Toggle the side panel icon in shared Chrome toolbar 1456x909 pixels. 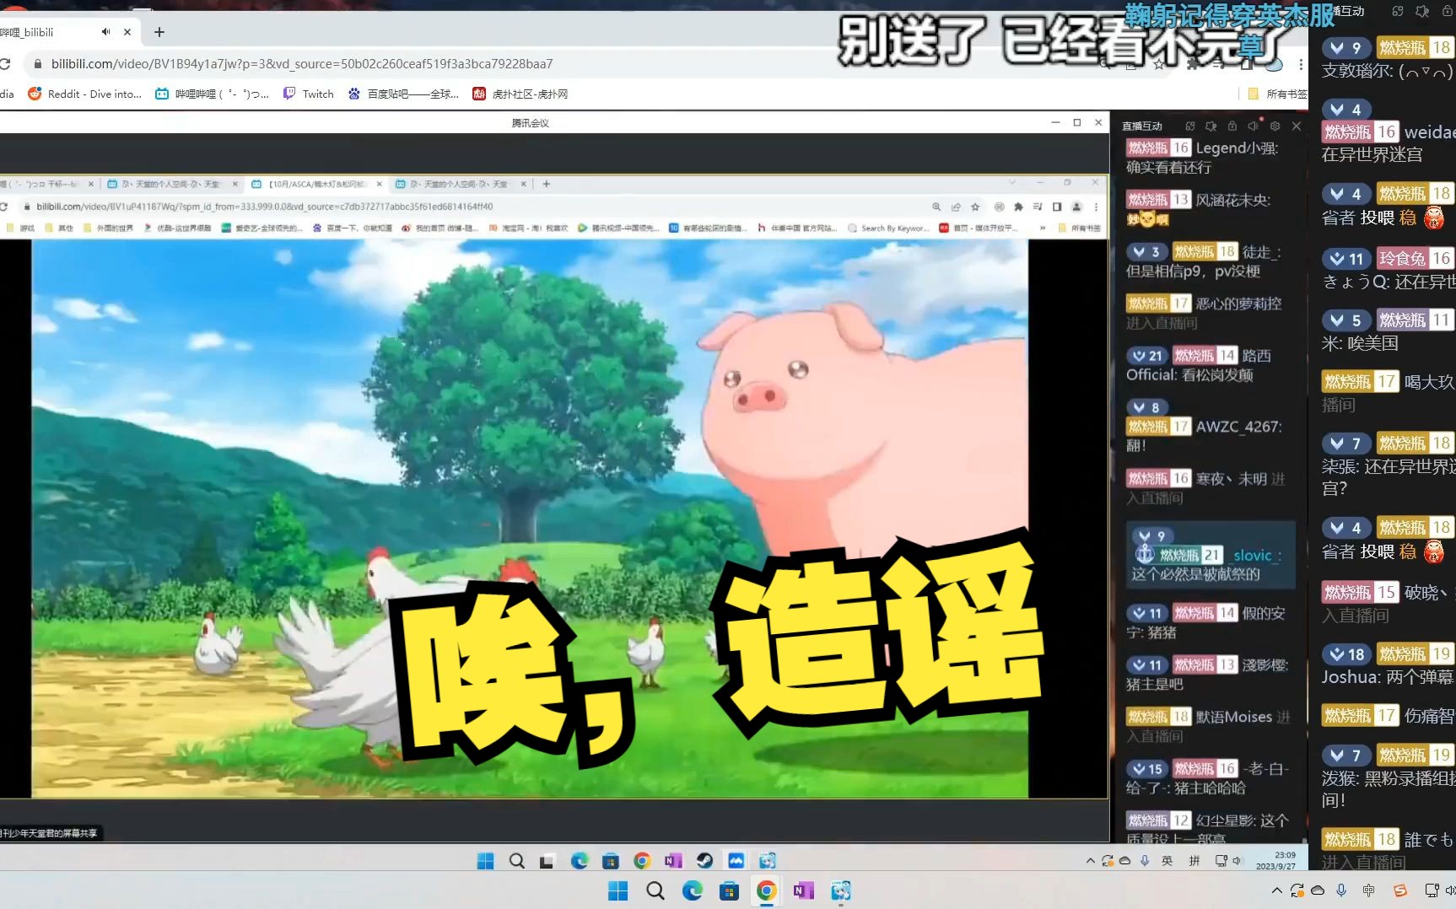click(x=1057, y=207)
